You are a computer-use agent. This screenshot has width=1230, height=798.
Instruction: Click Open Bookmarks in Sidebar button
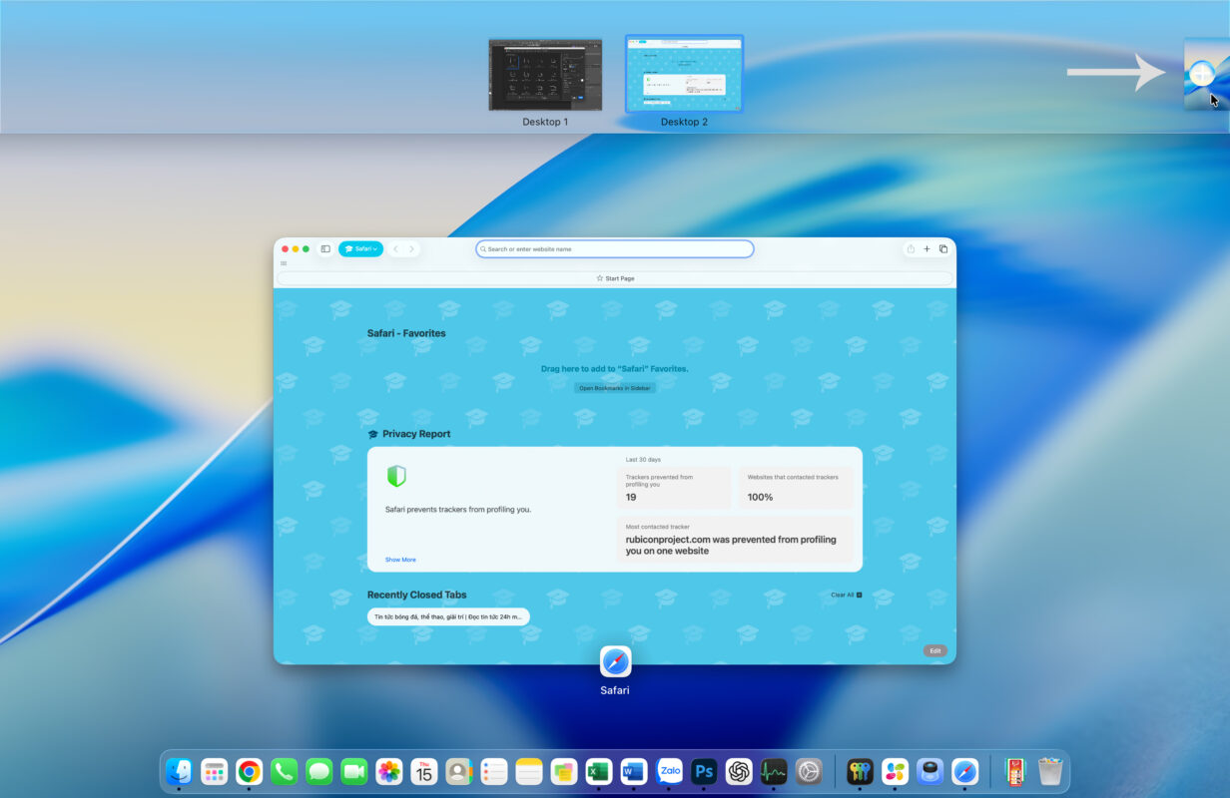pyautogui.click(x=615, y=388)
